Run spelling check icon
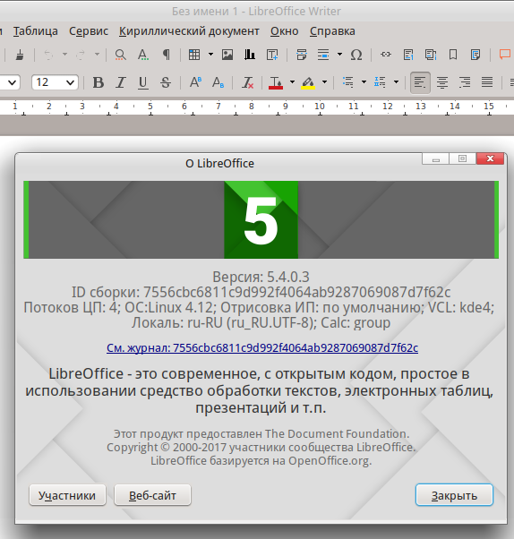Viewport: 514px width, 539px height. click(x=143, y=55)
